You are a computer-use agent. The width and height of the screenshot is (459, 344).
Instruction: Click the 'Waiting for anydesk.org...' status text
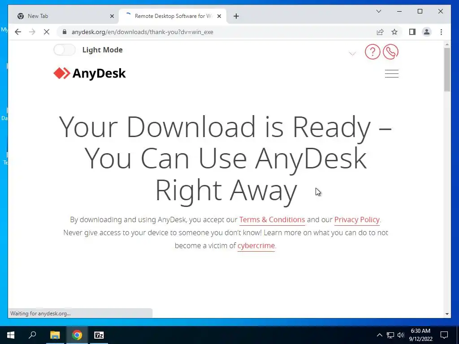pyautogui.click(x=40, y=313)
